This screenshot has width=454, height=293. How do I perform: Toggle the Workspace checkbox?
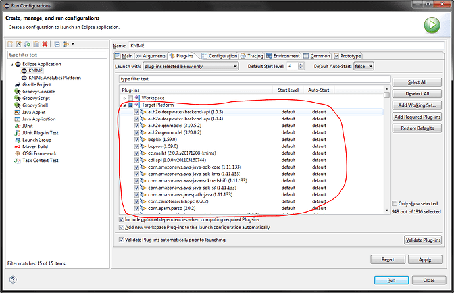pyautogui.click(x=130, y=98)
